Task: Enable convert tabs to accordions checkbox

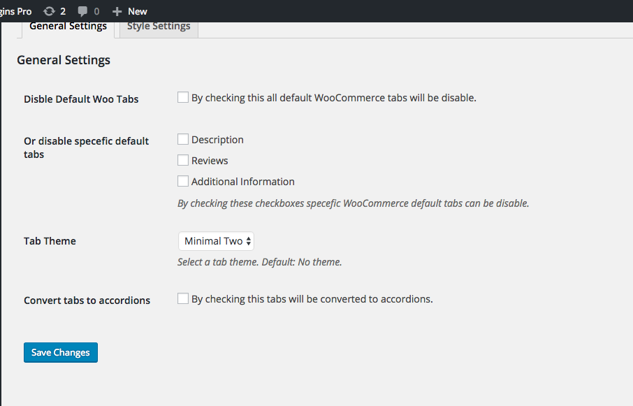Action: coord(183,298)
